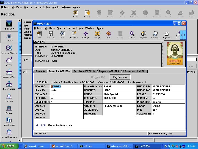Expand the hidden toolbar items arrow

pos(184,35)
